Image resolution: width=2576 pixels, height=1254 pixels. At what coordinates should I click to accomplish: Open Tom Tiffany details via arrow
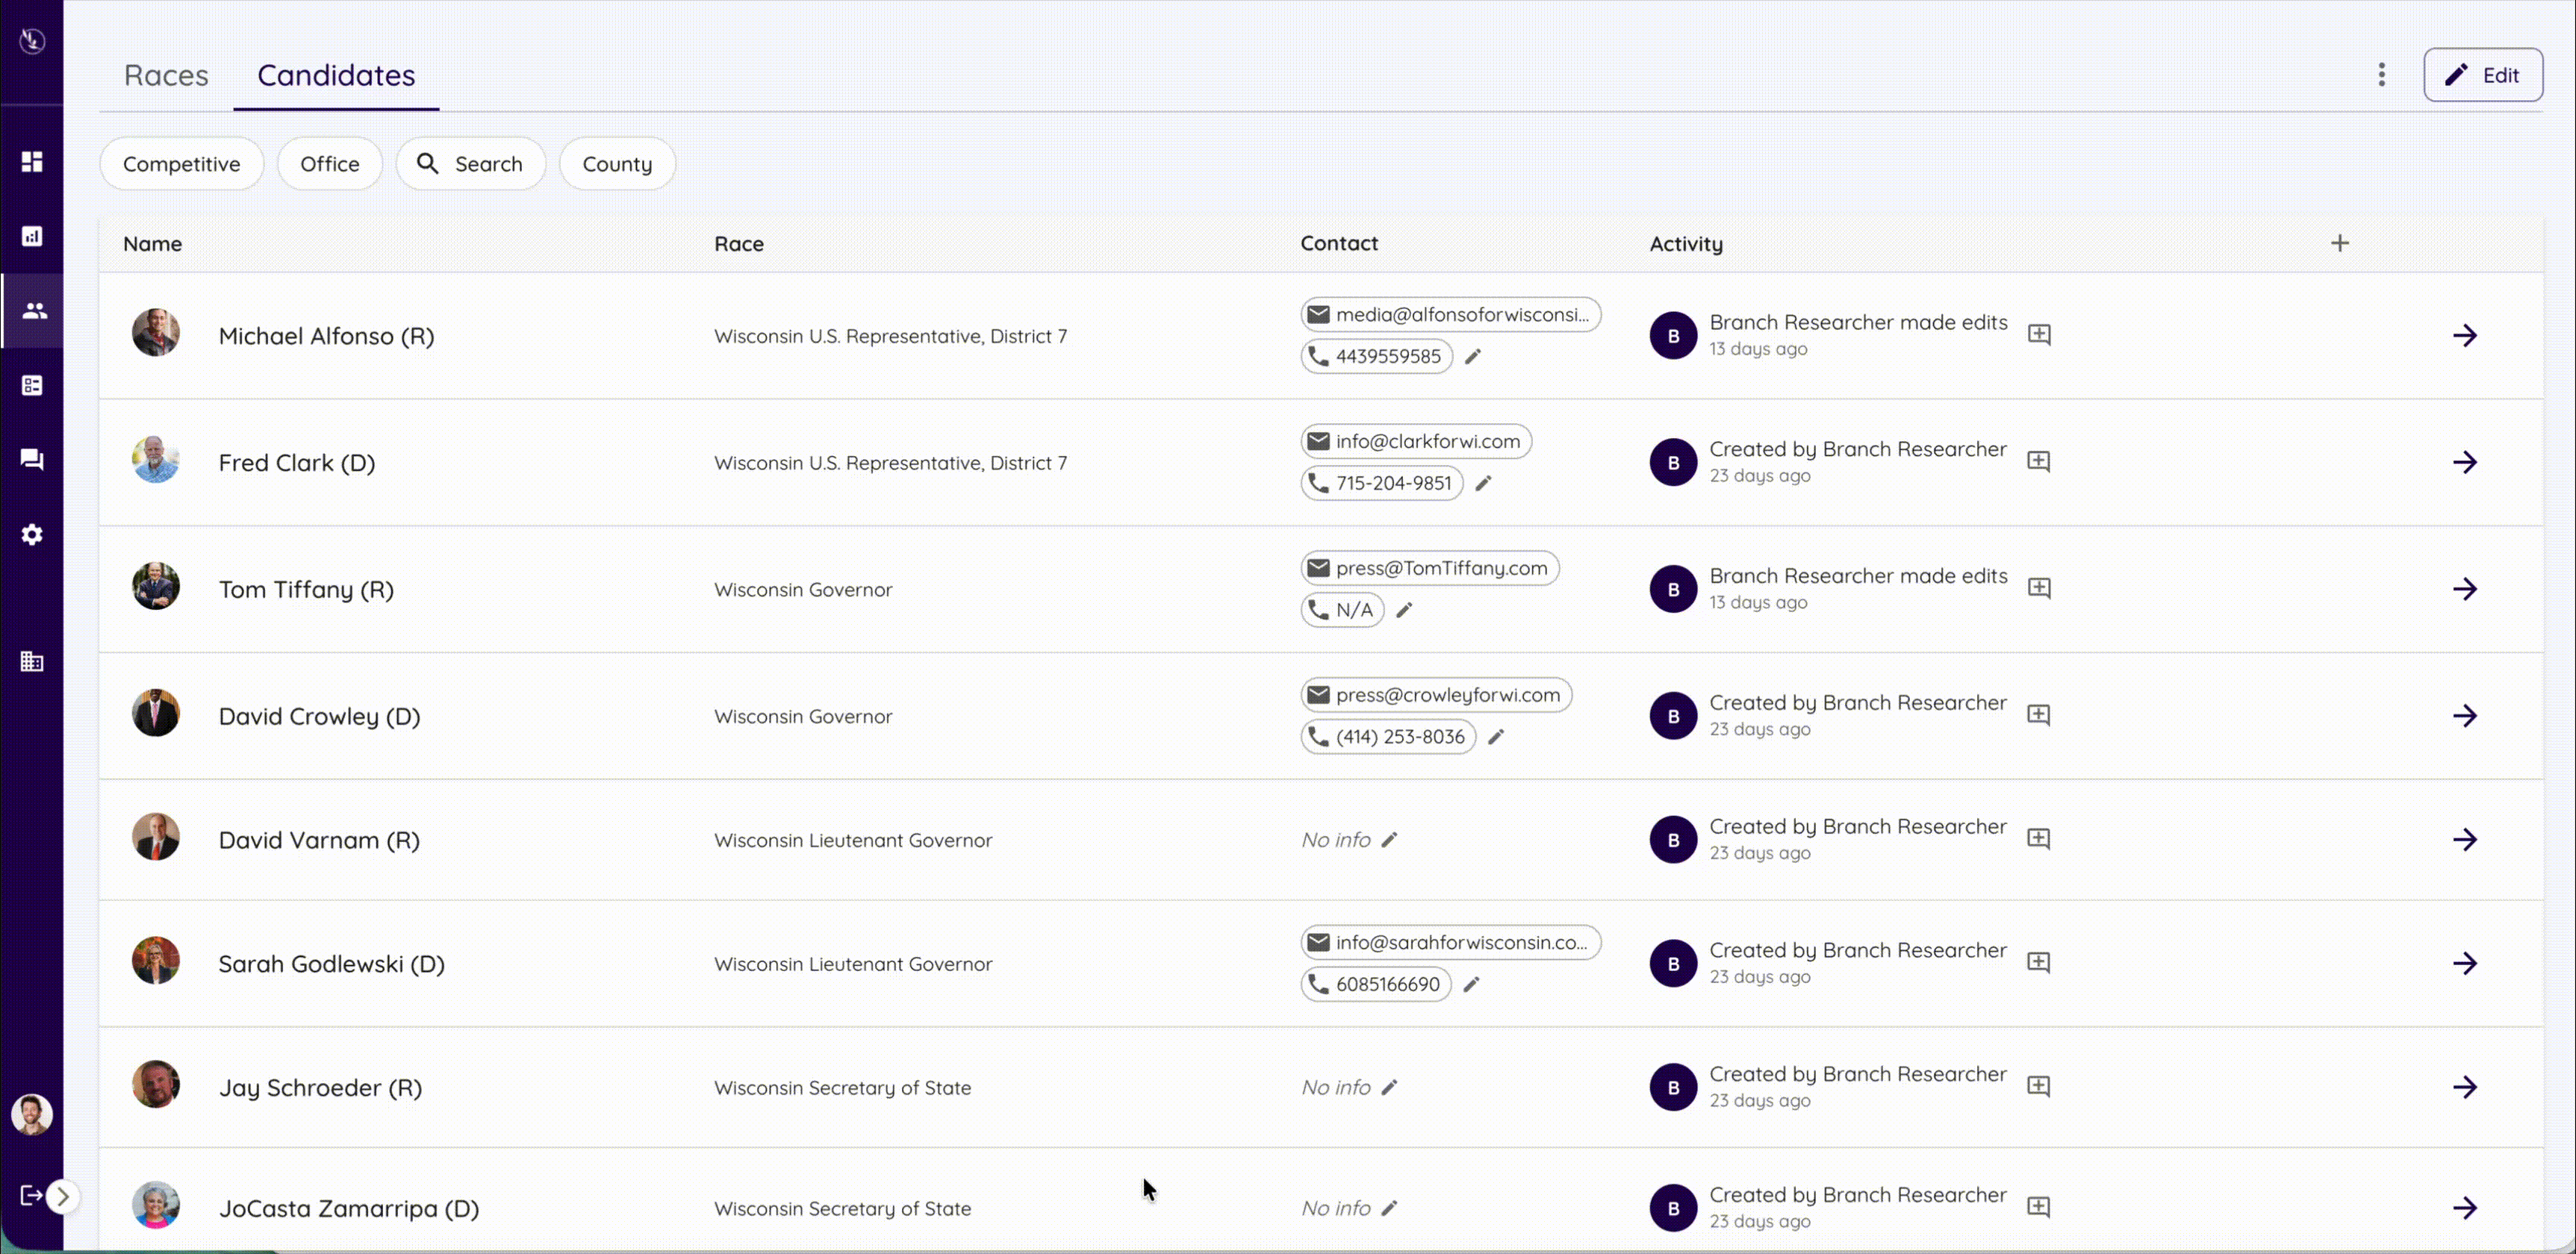coord(2465,589)
